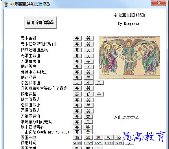The image size is (169, 149).
Task: Disable 恐惧值最大 via 关
Action: click(88, 111)
